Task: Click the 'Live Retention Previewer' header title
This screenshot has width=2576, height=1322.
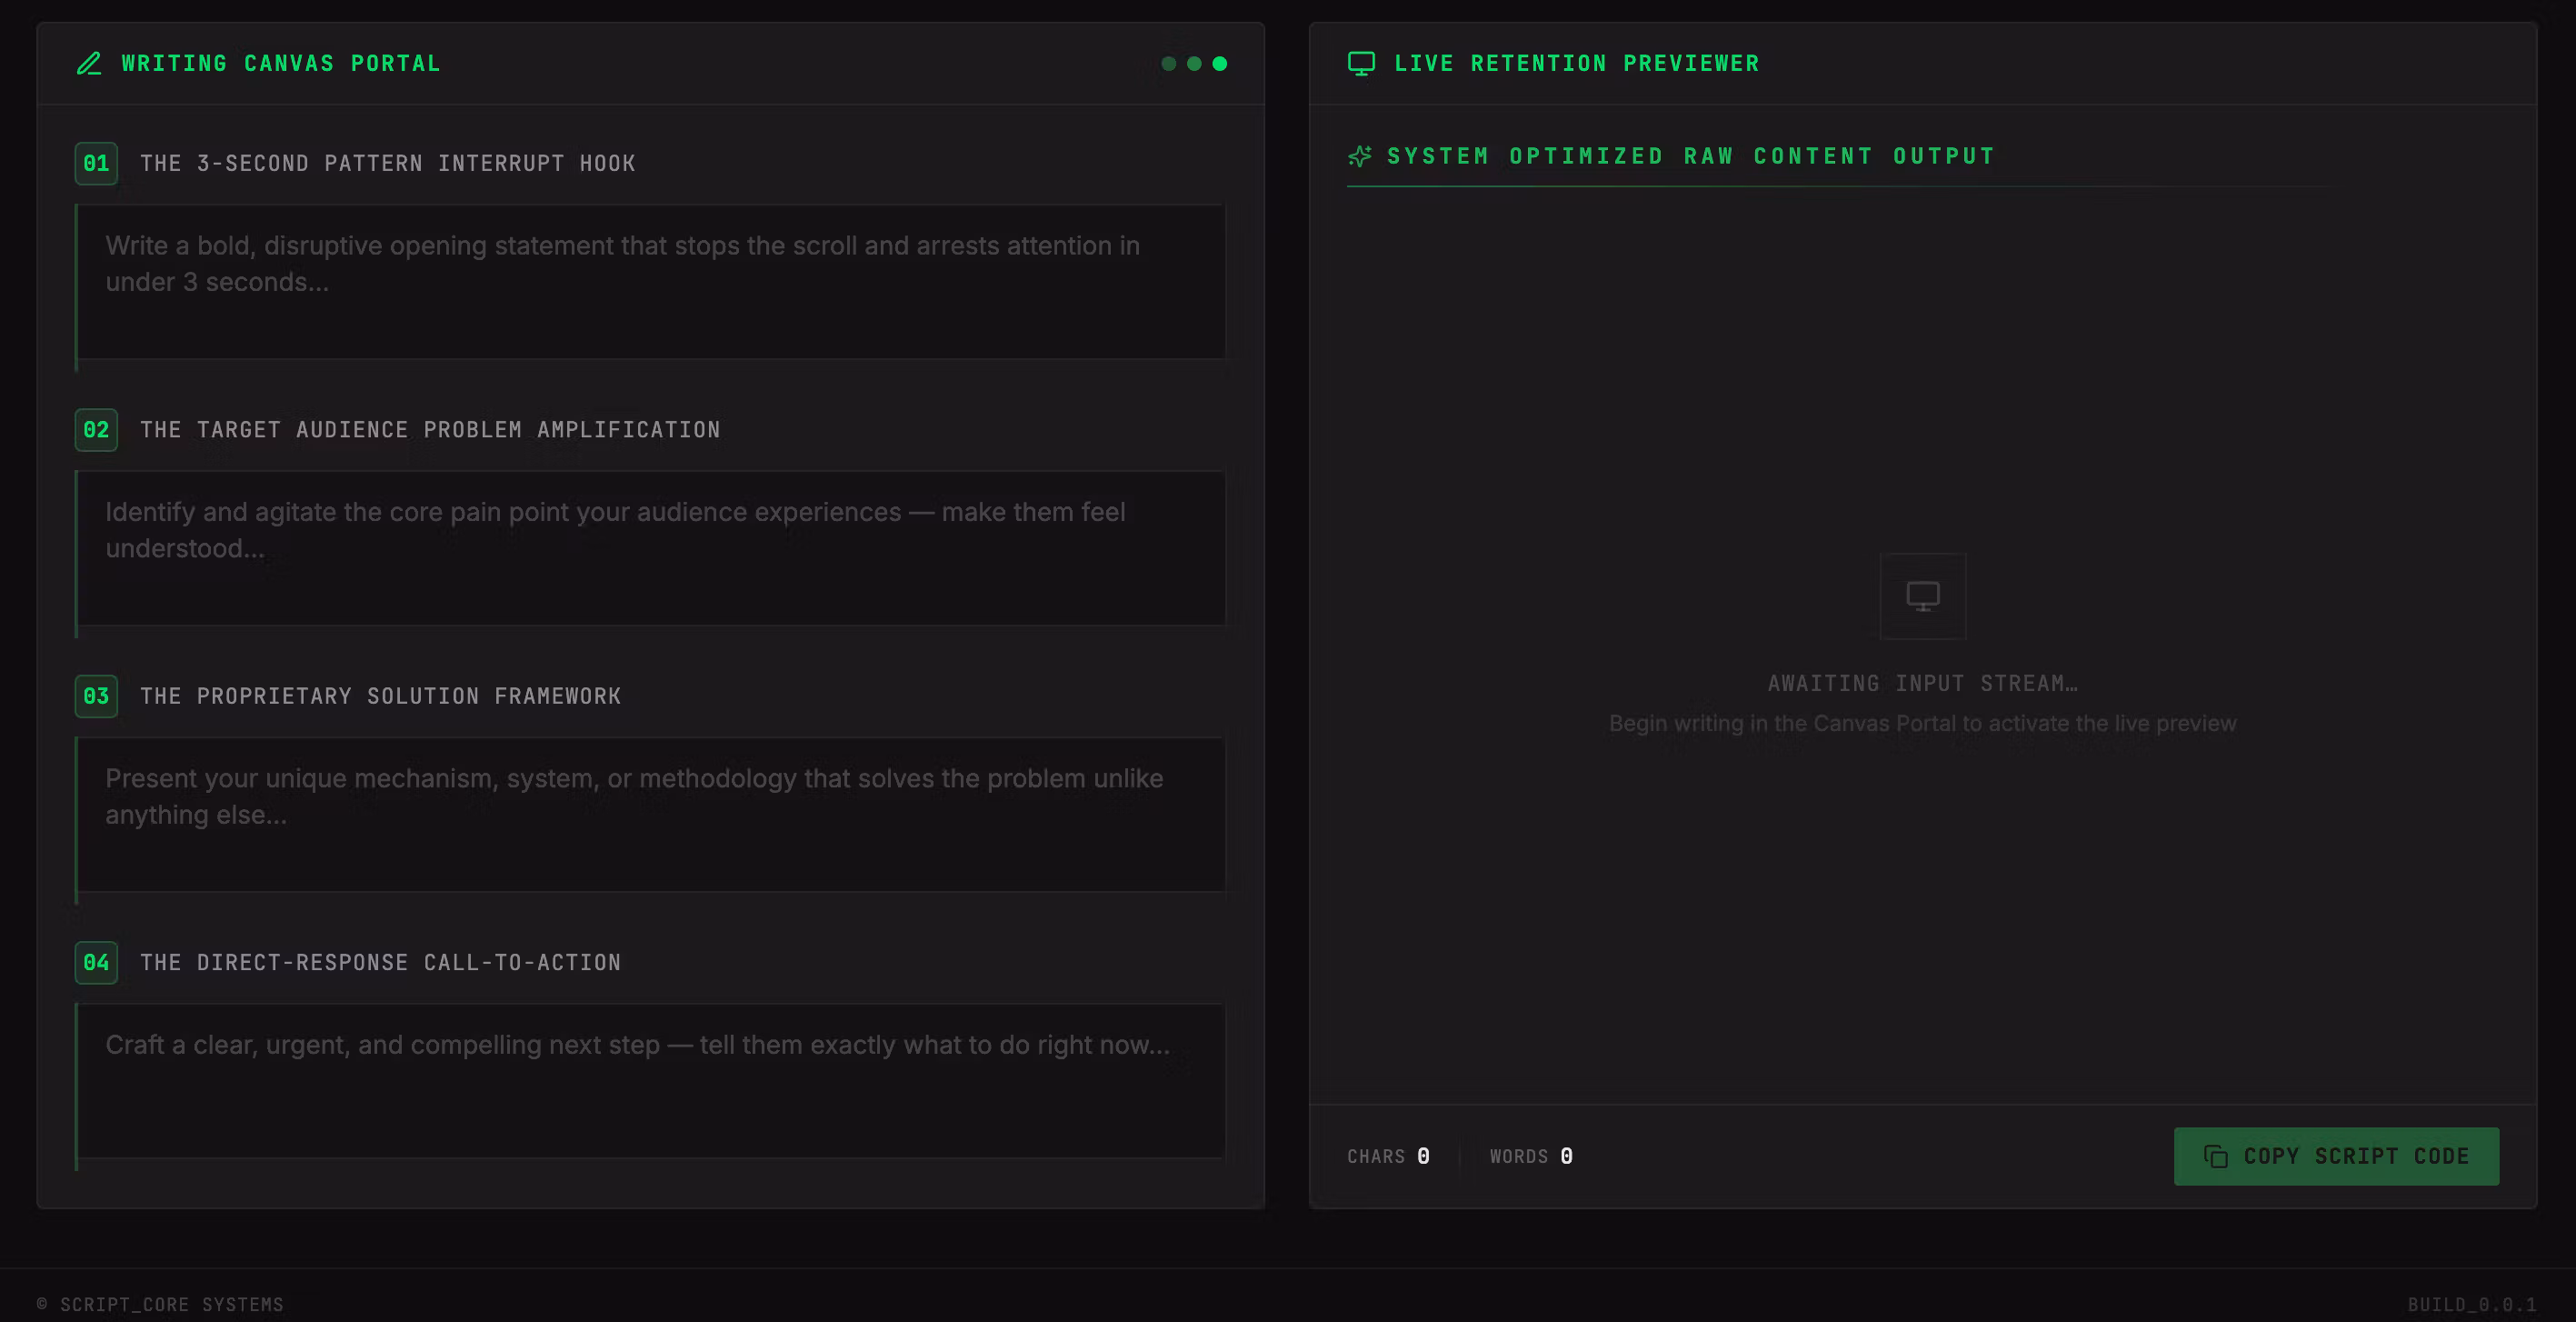Action: click(1576, 64)
